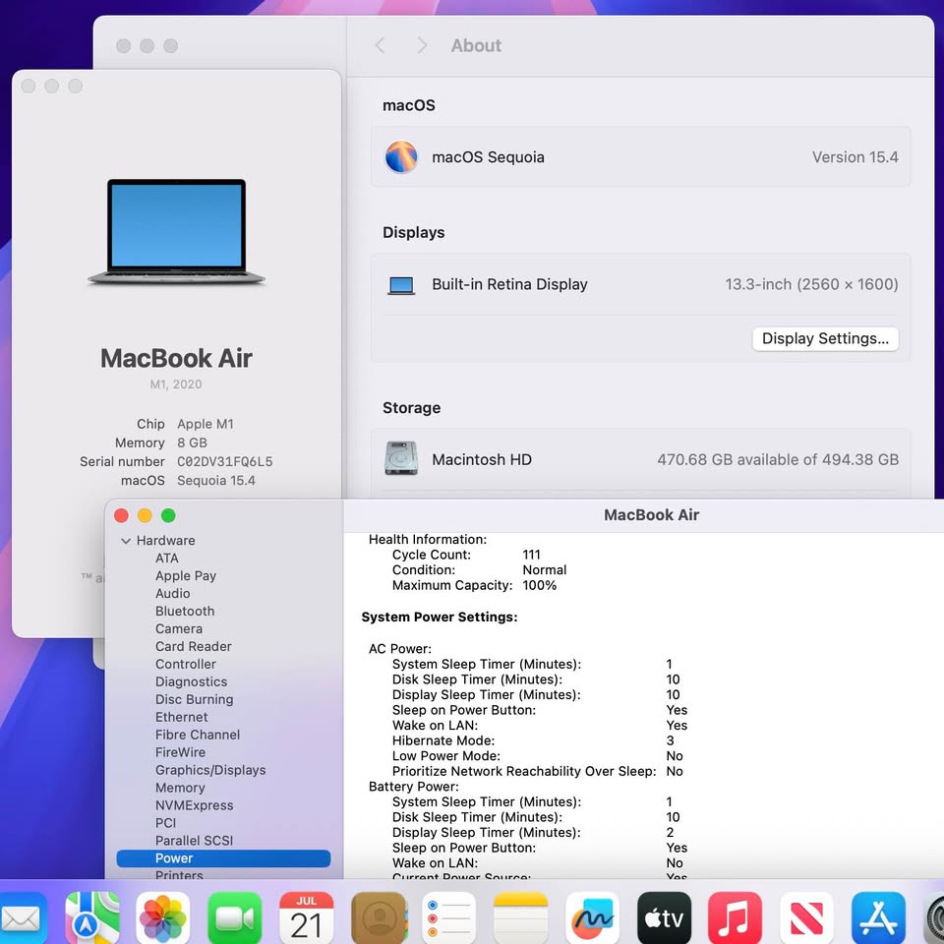Click the MacBook Air laptop image

[x=176, y=232]
